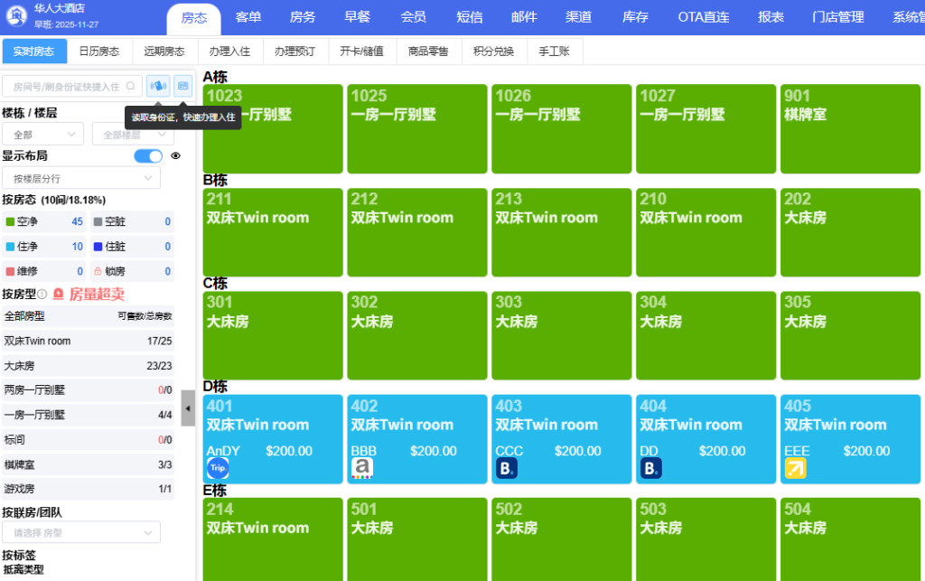Switch to the 日历房态 tab
925x581 pixels.
click(x=99, y=52)
